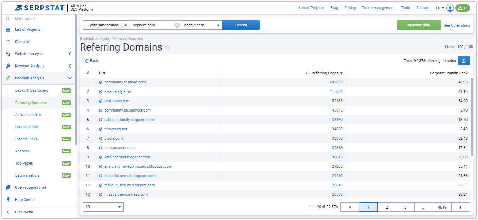The height and width of the screenshot is (220, 478).
Task: Open external link icon for community.sephora.com
Action: coord(101,82)
